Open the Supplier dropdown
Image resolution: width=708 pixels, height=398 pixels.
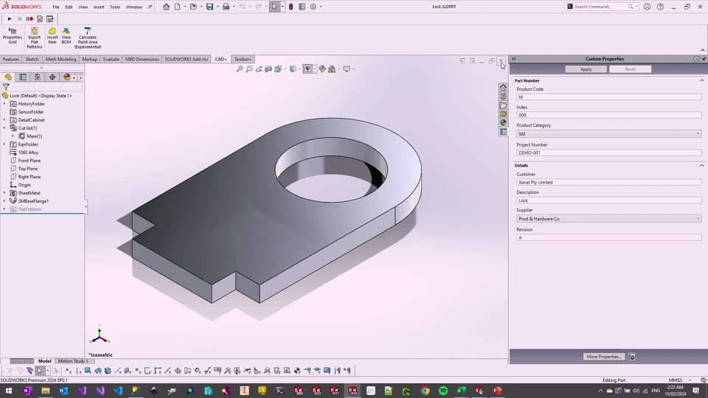point(698,219)
